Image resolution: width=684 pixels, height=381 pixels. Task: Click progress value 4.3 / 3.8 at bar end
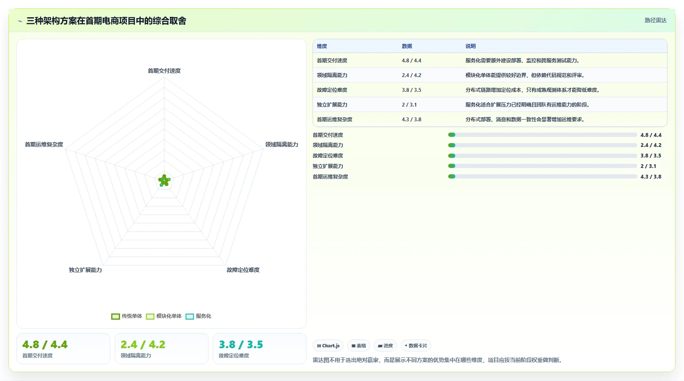651,177
